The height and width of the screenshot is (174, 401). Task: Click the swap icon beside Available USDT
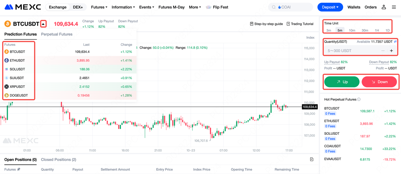(395, 42)
